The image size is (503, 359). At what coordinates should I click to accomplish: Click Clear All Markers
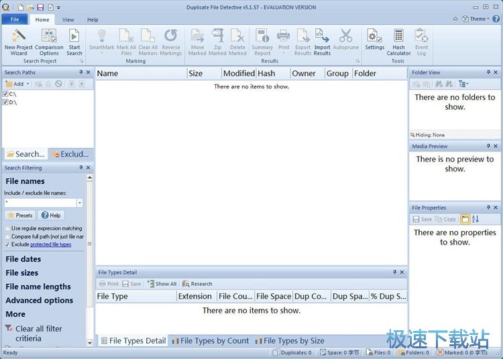(x=148, y=42)
